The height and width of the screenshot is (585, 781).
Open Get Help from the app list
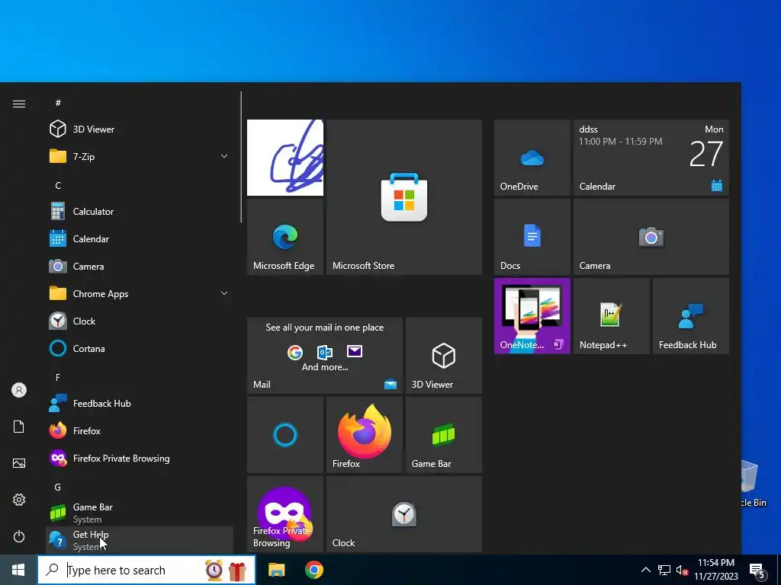pyautogui.click(x=140, y=540)
